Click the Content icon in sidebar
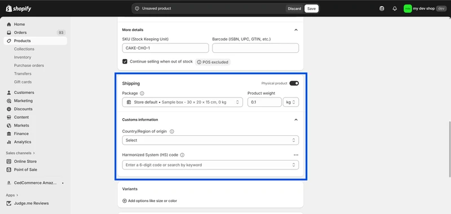451x214 pixels. 9,117
